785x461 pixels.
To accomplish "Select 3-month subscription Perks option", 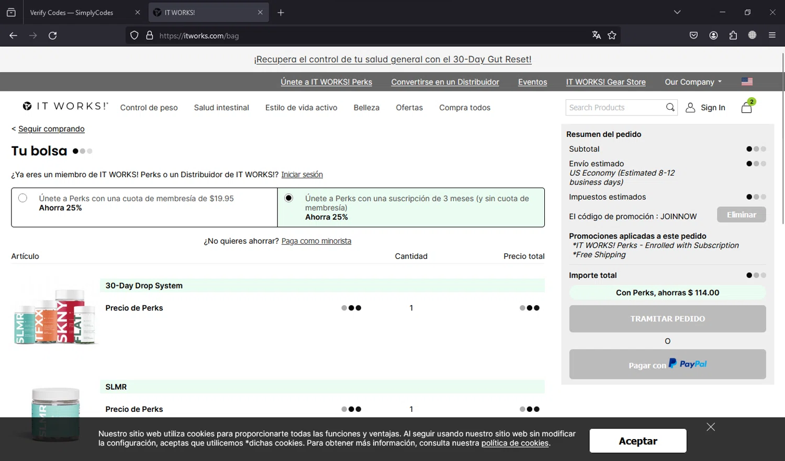I will [x=288, y=198].
